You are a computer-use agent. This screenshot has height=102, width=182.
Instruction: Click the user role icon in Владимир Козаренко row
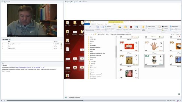(61, 44)
